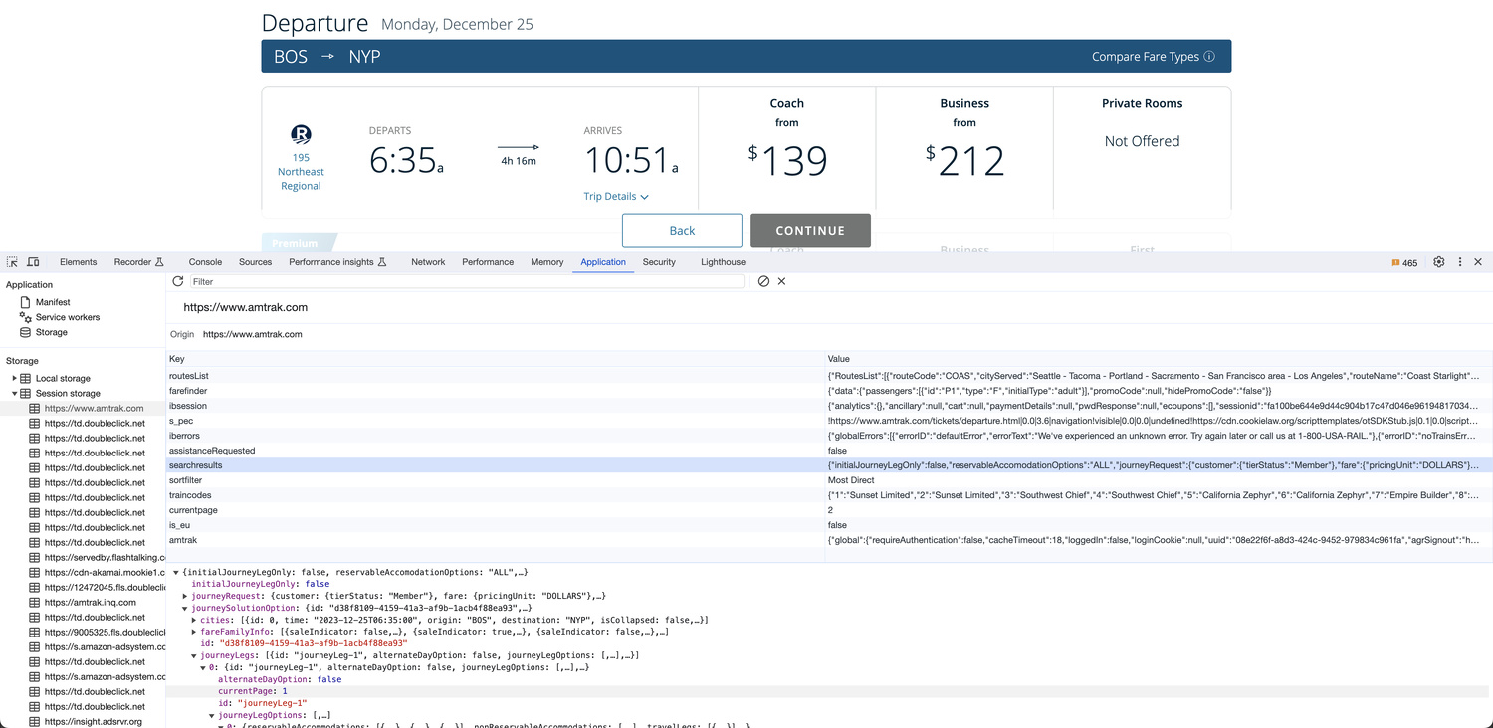Select the farefinder storage row
1493x728 pixels.
(x=829, y=391)
